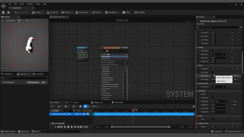Toggle timeline looping
244x137 pixels.
tap(87, 127)
